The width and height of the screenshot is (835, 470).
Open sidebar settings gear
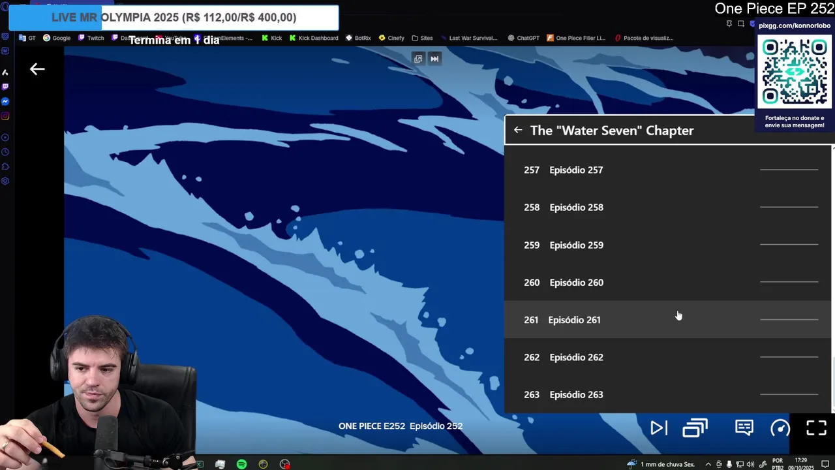(5, 181)
